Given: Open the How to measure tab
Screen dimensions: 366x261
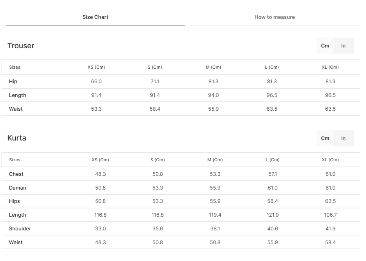Looking at the screenshot, I should point(274,17).
